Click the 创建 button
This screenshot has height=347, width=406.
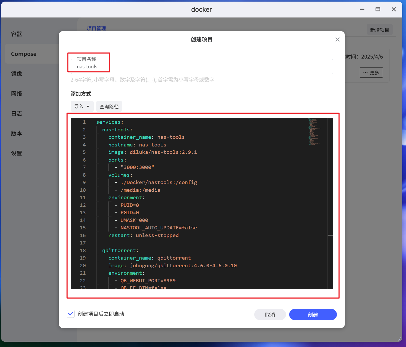pos(313,315)
